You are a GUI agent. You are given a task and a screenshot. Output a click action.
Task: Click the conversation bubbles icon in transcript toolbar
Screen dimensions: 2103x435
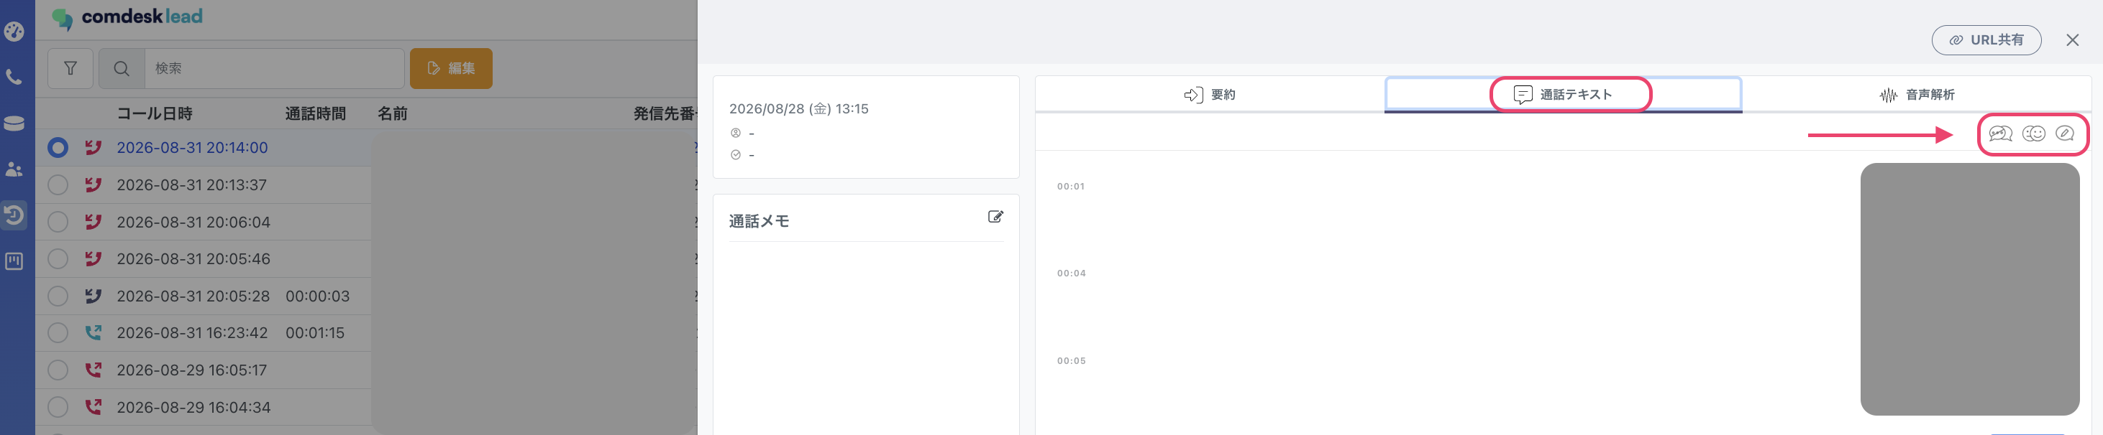click(x=2000, y=134)
